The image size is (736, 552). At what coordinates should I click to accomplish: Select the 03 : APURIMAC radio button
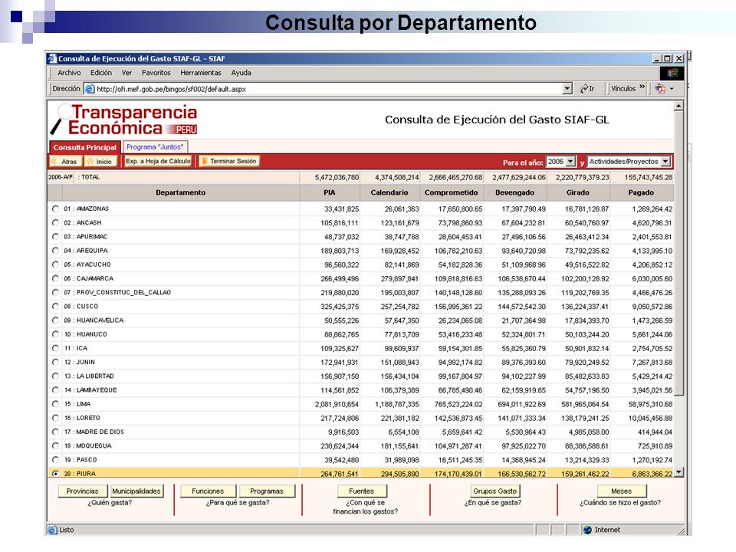click(x=55, y=237)
